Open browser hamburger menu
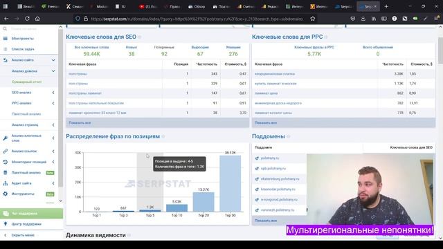 point(437,19)
